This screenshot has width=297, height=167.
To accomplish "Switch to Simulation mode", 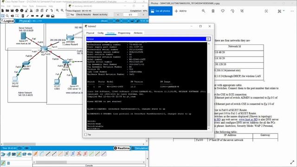I will [140, 148].
